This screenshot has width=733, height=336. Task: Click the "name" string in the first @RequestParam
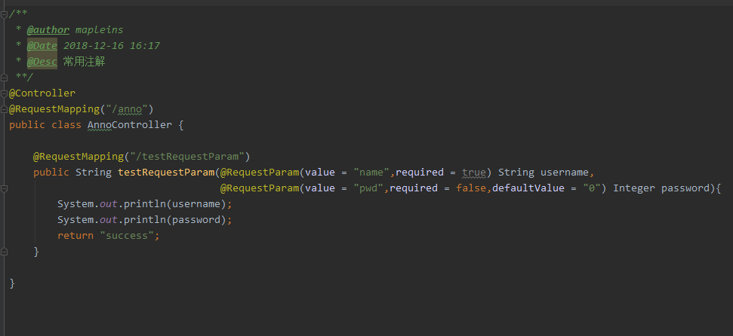pos(371,173)
